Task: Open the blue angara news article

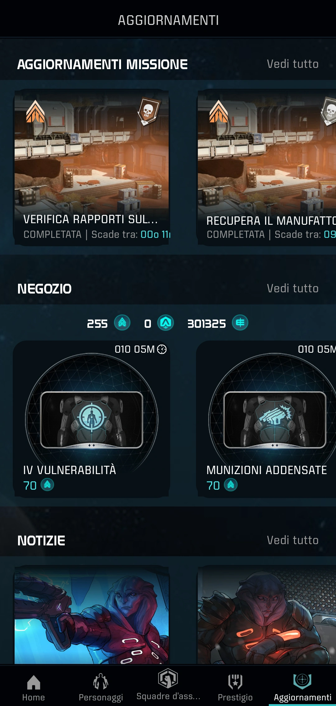Action: tap(91, 615)
